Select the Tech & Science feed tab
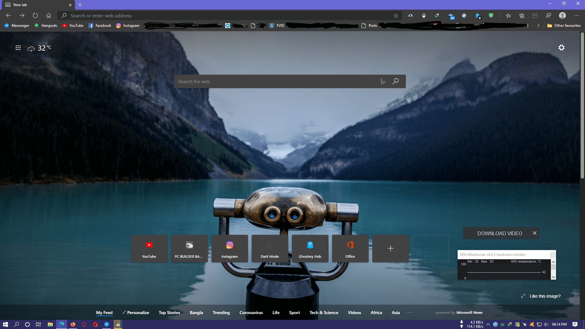Viewport: 585px width, 329px height. click(324, 313)
